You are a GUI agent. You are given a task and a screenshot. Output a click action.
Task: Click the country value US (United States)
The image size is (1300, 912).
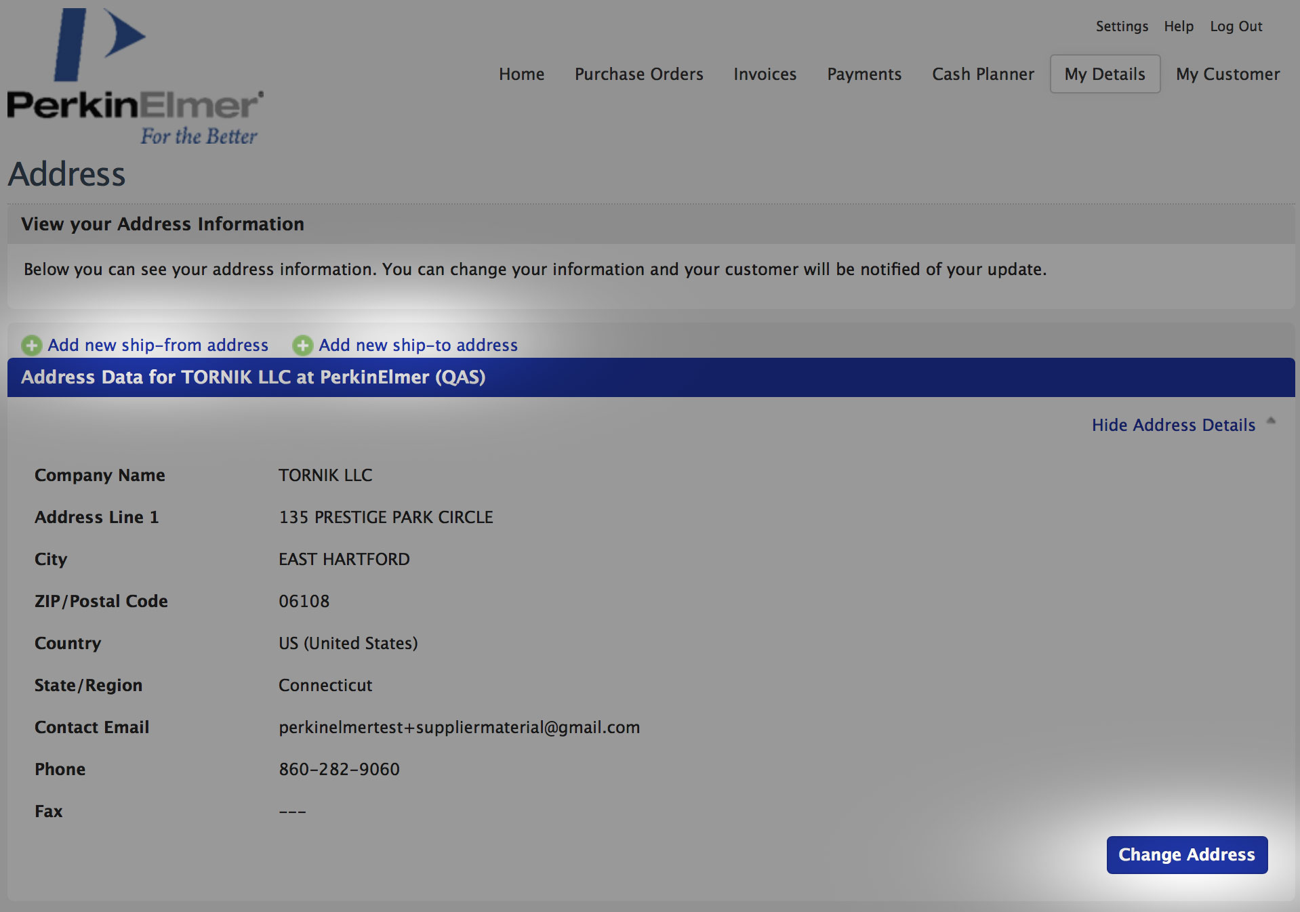coord(348,643)
